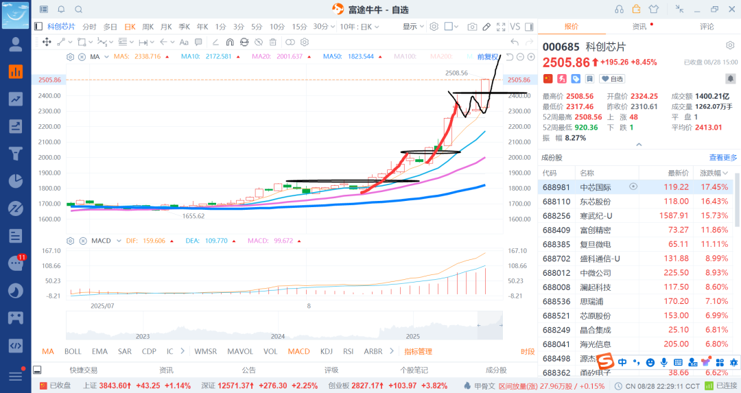Select the 中芯国际 row
This screenshot has height=393, width=741.
point(635,187)
